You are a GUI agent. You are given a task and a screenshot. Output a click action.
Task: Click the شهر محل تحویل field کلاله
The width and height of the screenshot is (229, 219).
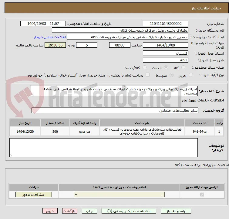coord(166,60)
